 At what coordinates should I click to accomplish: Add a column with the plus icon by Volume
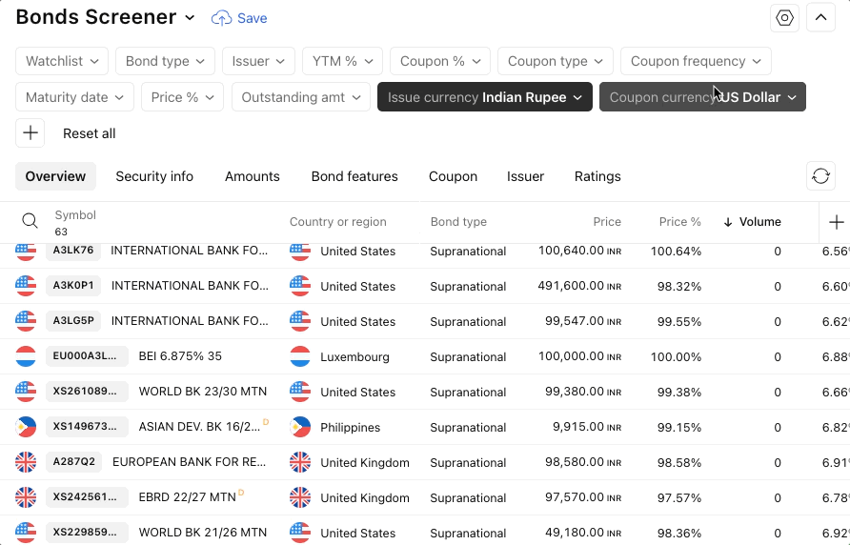(x=837, y=222)
